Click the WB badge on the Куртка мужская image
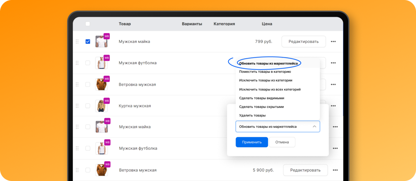416x181 pixels. (107, 100)
